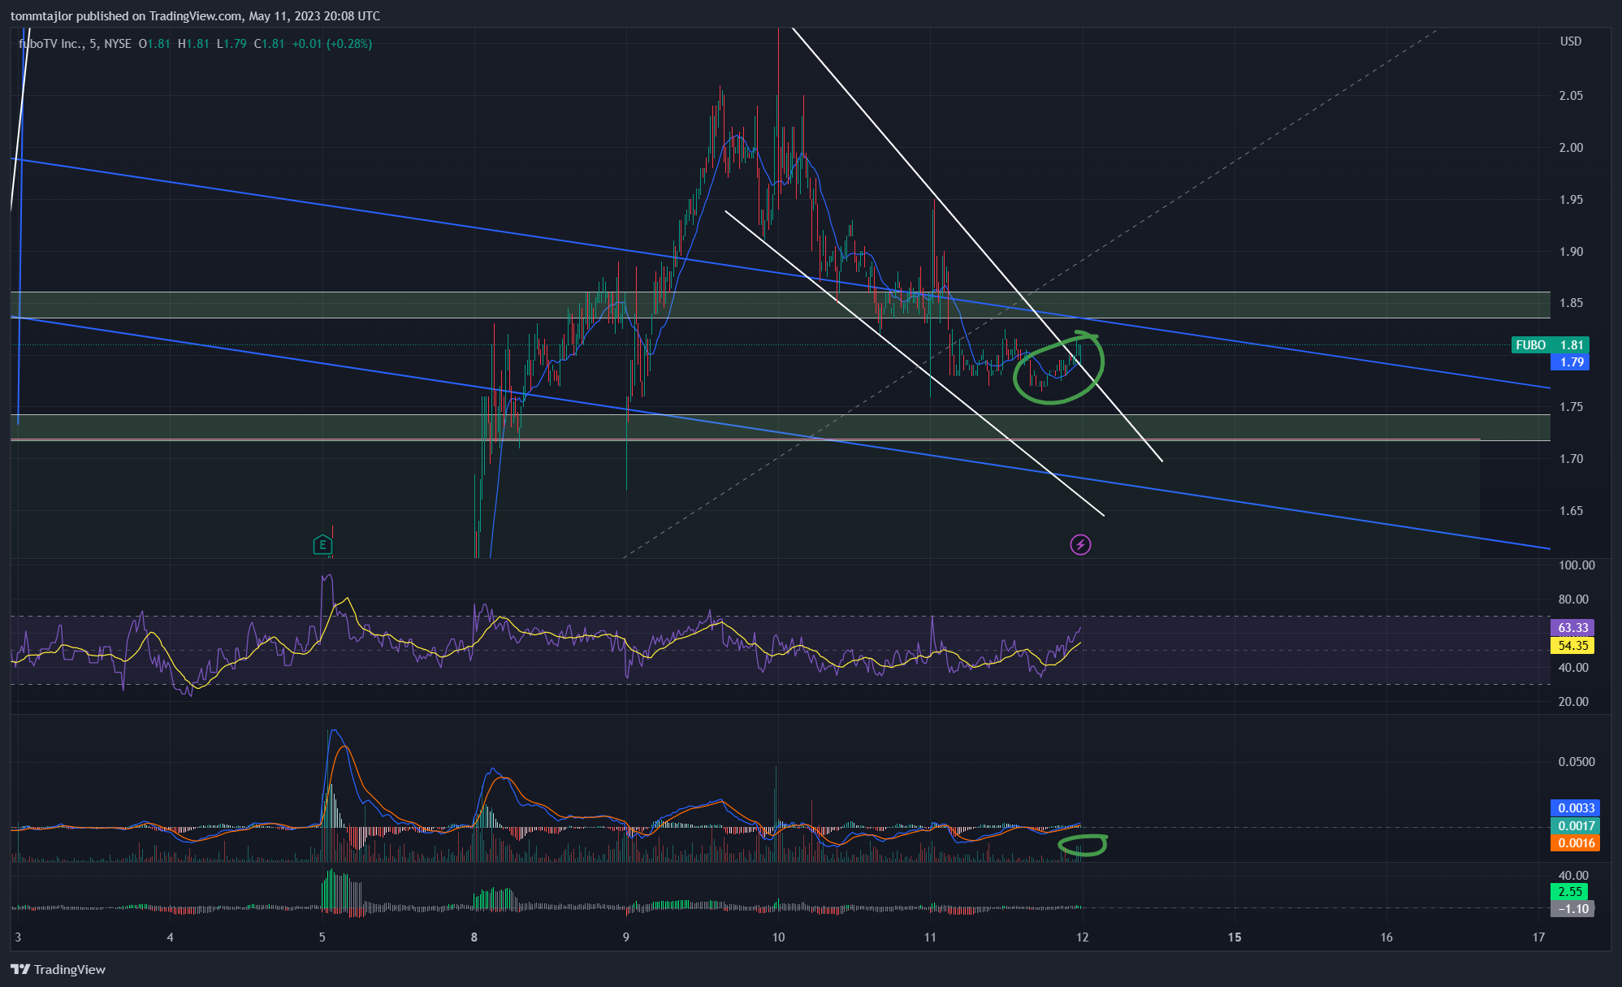Click date label 10 on time axis
The image size is (1622, 987).
[778, 937]
